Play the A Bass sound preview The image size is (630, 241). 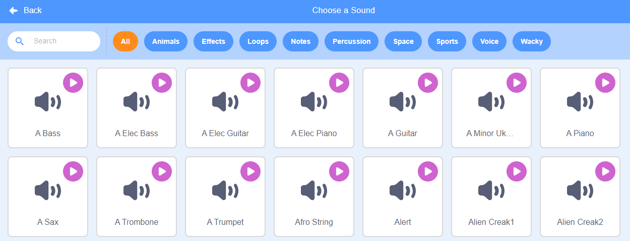coord(73,83)
